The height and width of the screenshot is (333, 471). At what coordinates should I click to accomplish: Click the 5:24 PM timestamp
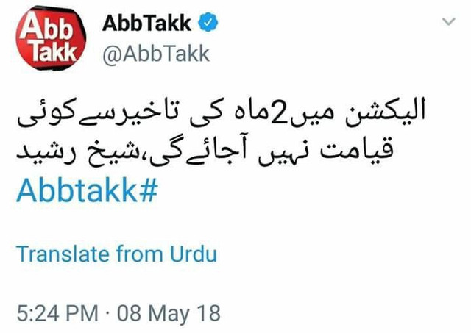point(57,313)
